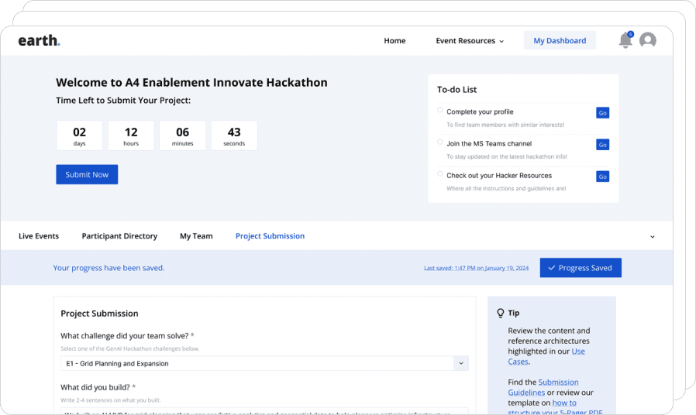Screen dimensions: 696x415
Task: Switch to the My Team tab
Action: click(x=196, y=236)
